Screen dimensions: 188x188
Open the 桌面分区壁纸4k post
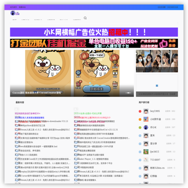[x=24, y=142]
